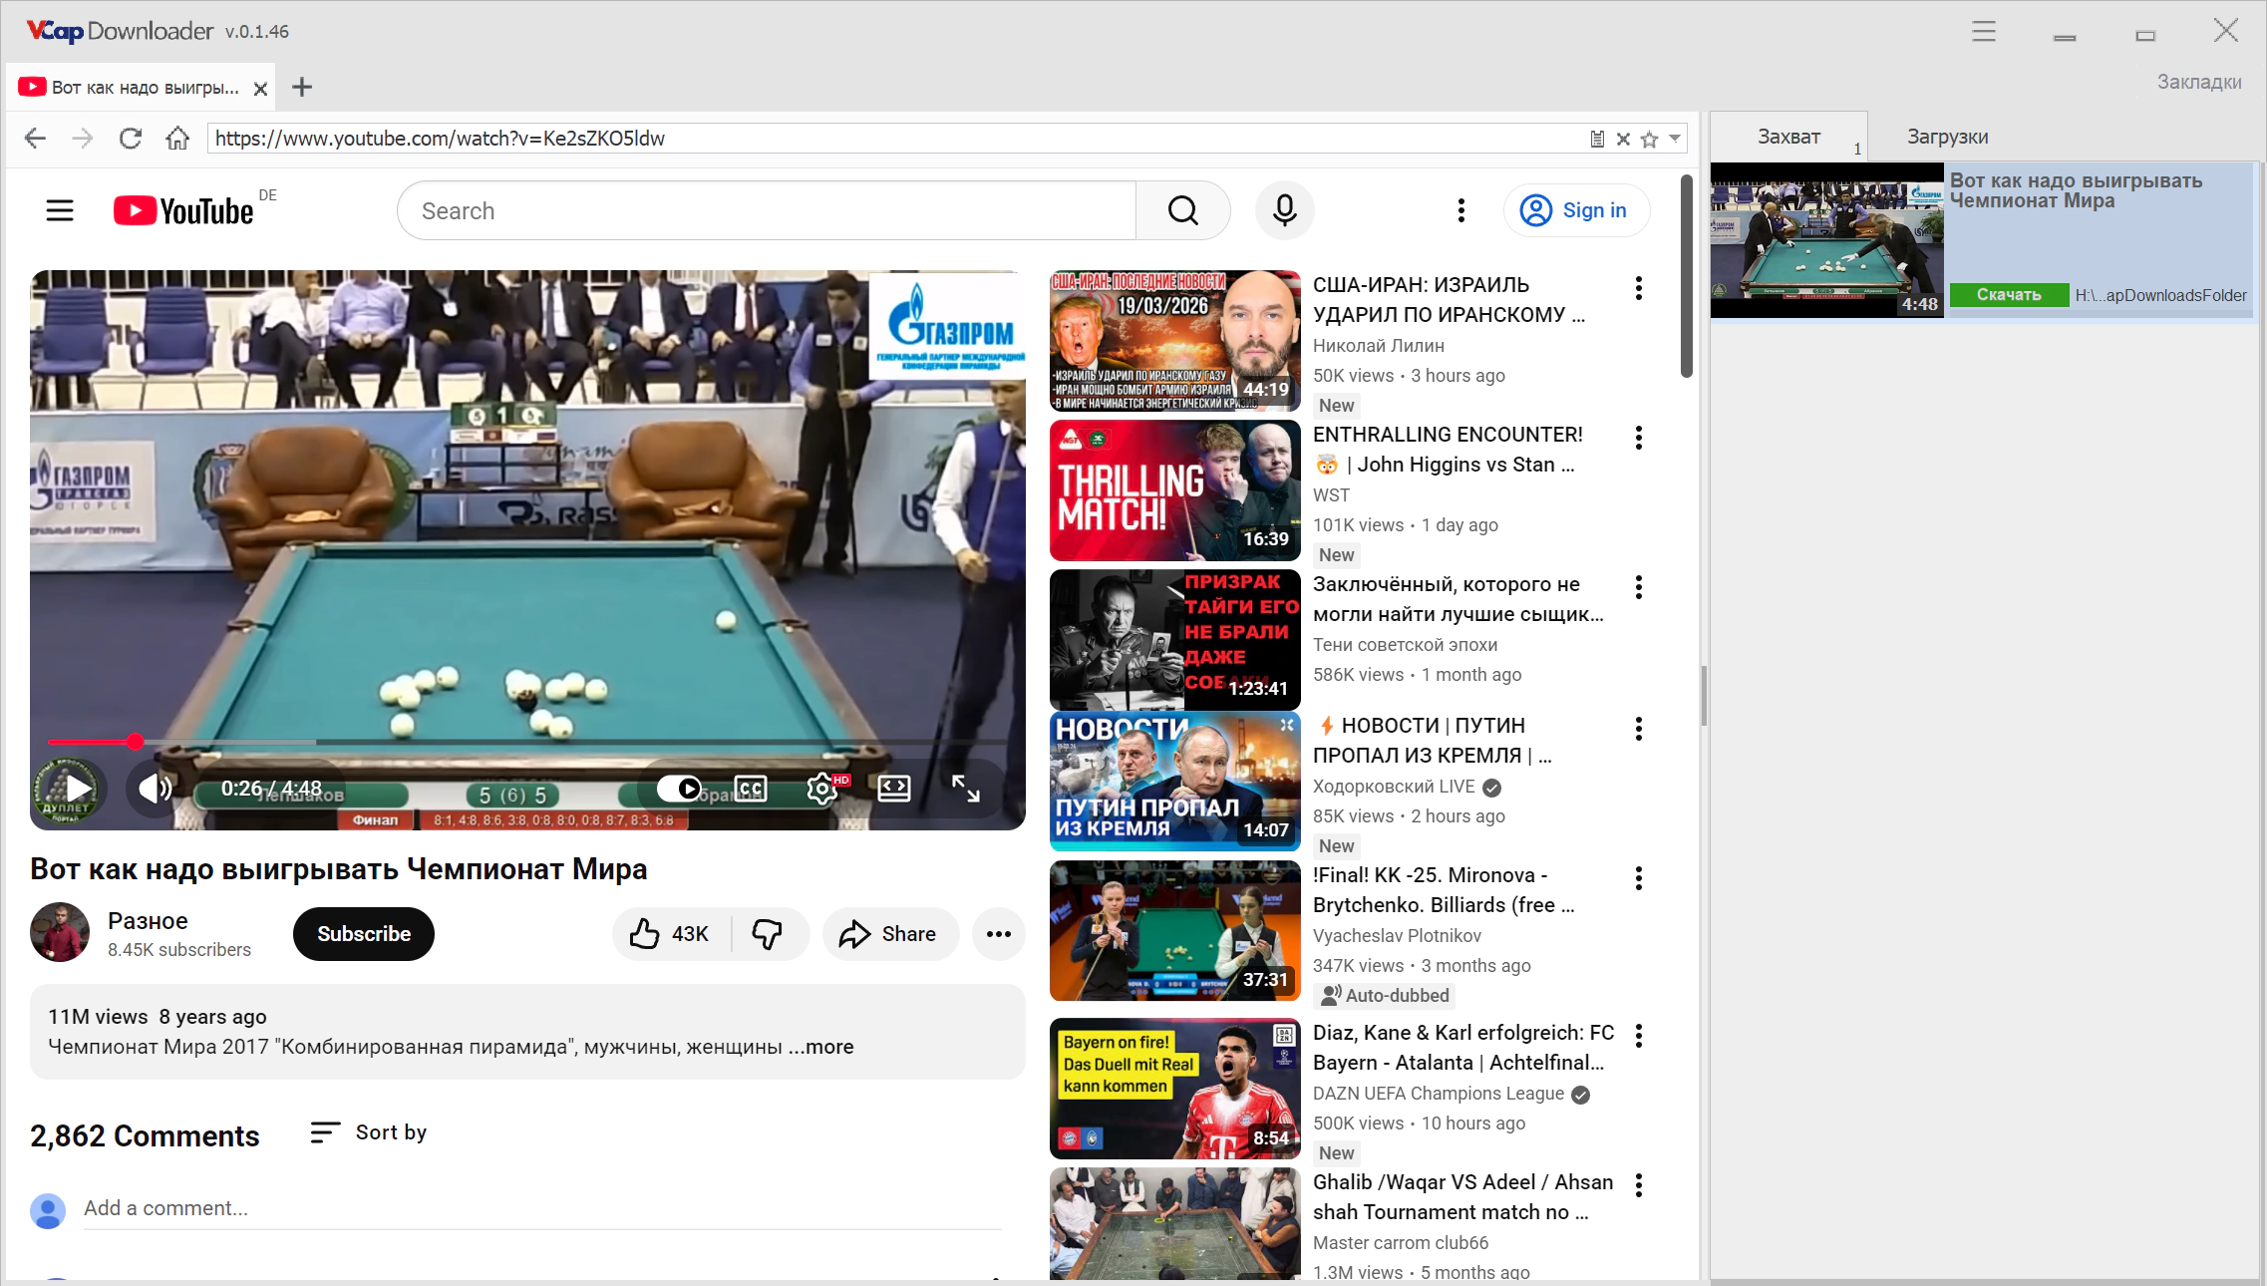Viewport: 2267px width, 1286px height.
Task: Dislike the video with thumbs-down icon
Action: [767, 934]
